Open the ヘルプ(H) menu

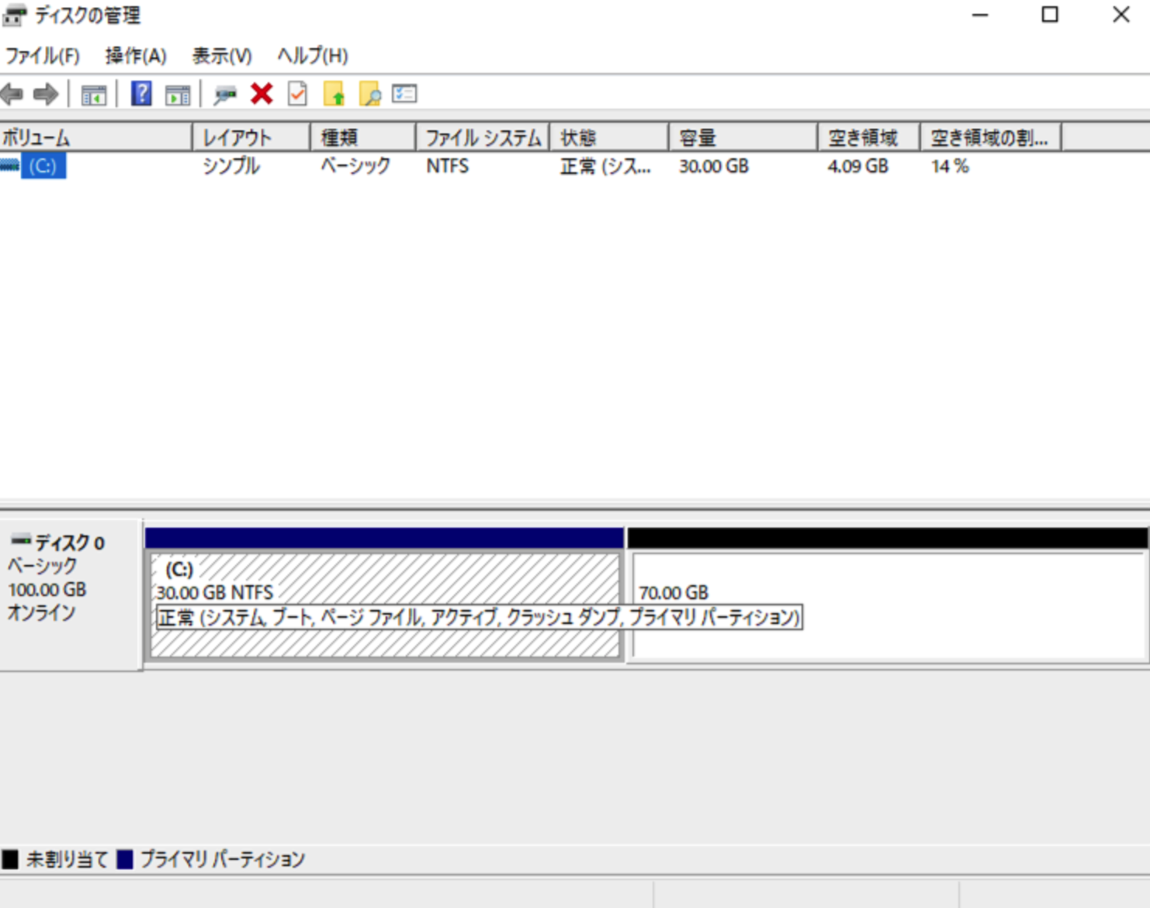tap(310, 55)
